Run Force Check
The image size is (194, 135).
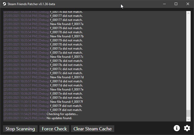(54, 129)
